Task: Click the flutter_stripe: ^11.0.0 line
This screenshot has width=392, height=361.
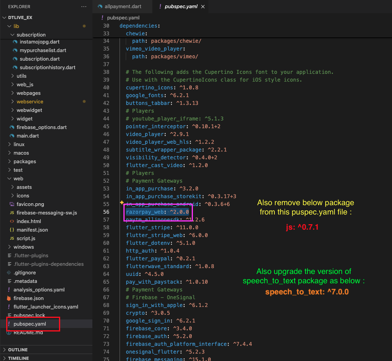Action: 162,227
